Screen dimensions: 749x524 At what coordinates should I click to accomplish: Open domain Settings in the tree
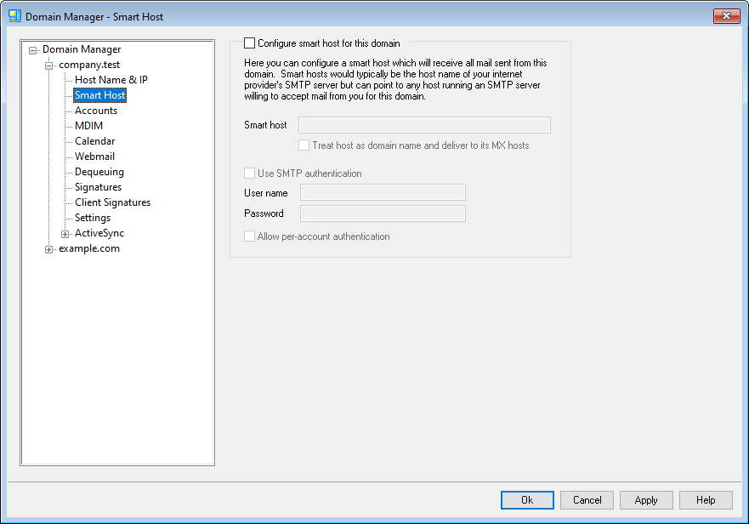click(93, 218)
